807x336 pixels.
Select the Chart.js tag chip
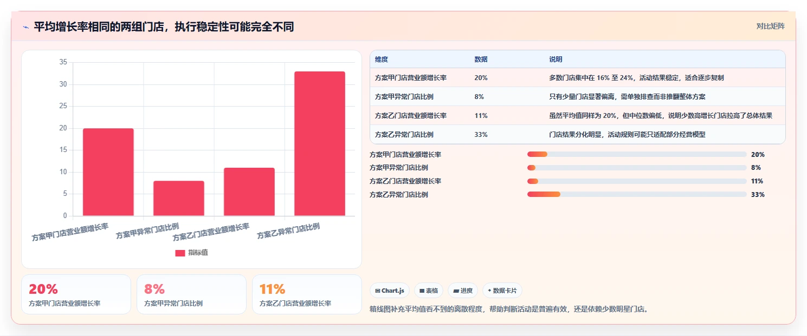click(x=390, y=291)
